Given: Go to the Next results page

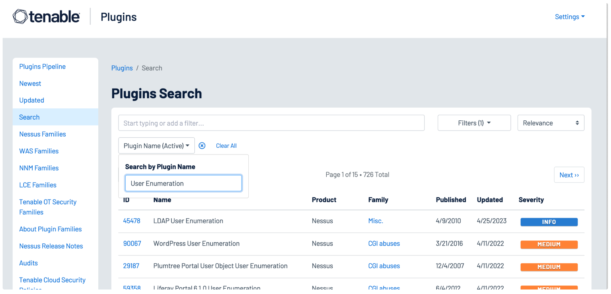Looking at the screenshot, I should [569, 175].
